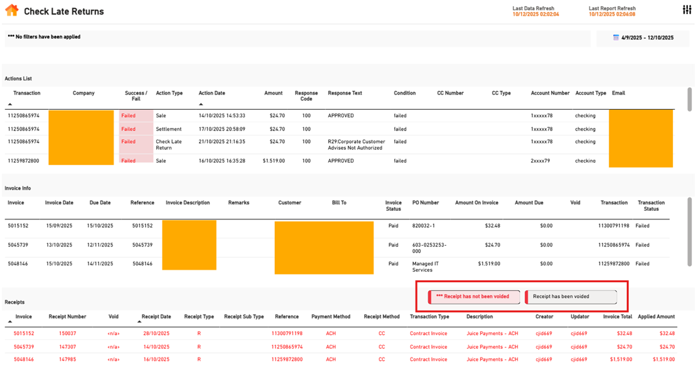Click the Invoice Info scrollbar
Screen dimensions: 698x387
[x=690, y=231]
